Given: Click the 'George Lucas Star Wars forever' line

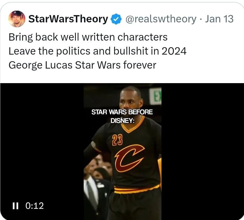Looking at the screenshot, I should (82, 65).
